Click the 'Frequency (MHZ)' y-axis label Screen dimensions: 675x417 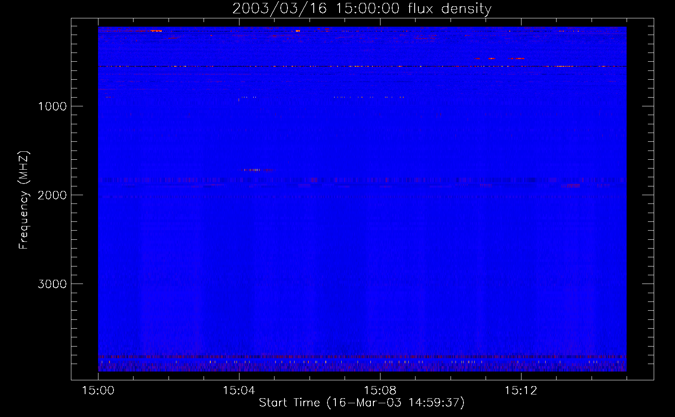(x=24, y=200)
